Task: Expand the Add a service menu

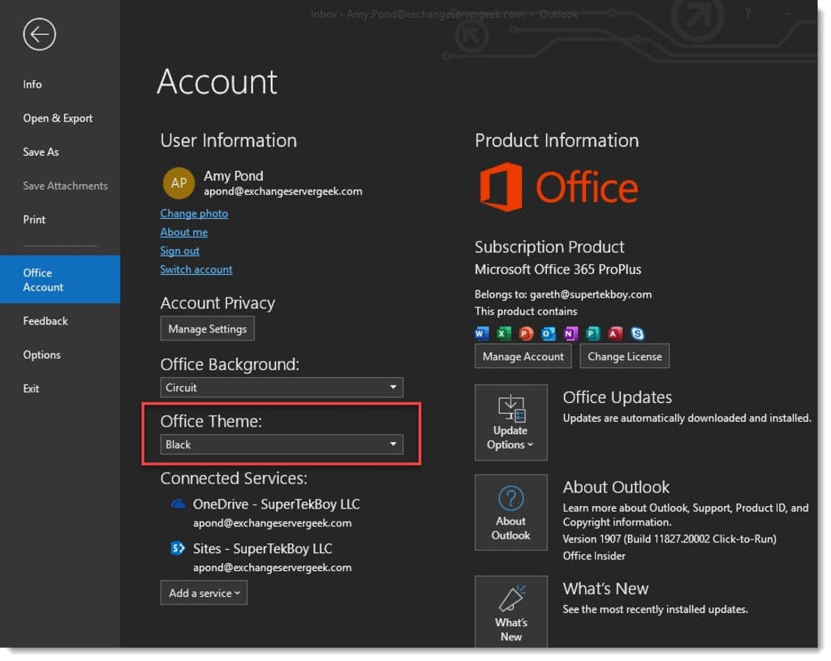Action: click(x=204, y=593)
